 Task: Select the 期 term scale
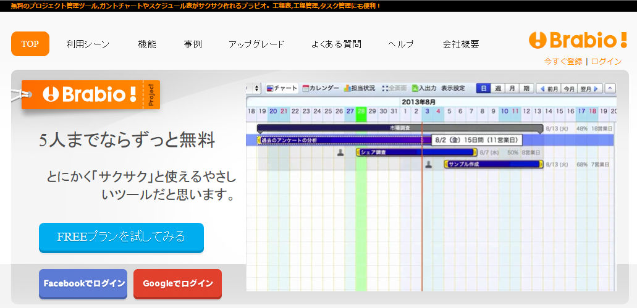click(x=526, y=88)
